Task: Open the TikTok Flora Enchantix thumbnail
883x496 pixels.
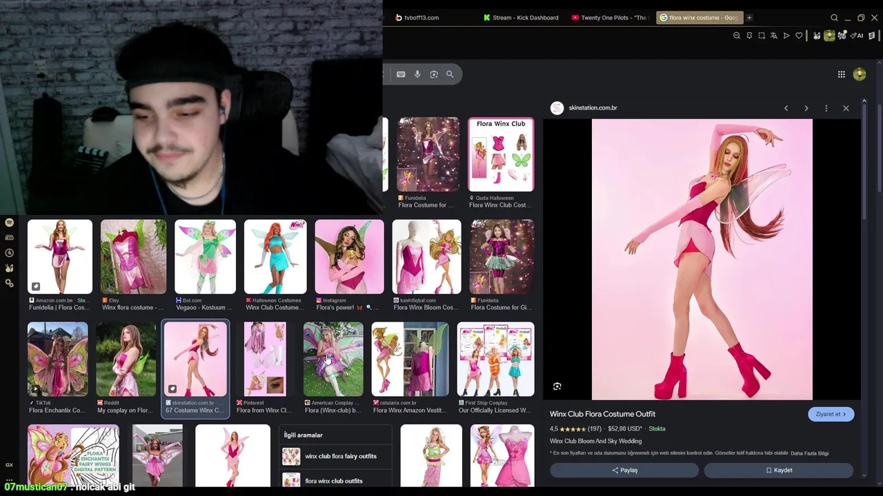Action: coord(57,359)
